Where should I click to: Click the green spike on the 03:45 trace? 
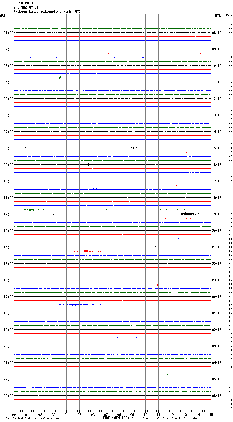click(x=60, y=78)
